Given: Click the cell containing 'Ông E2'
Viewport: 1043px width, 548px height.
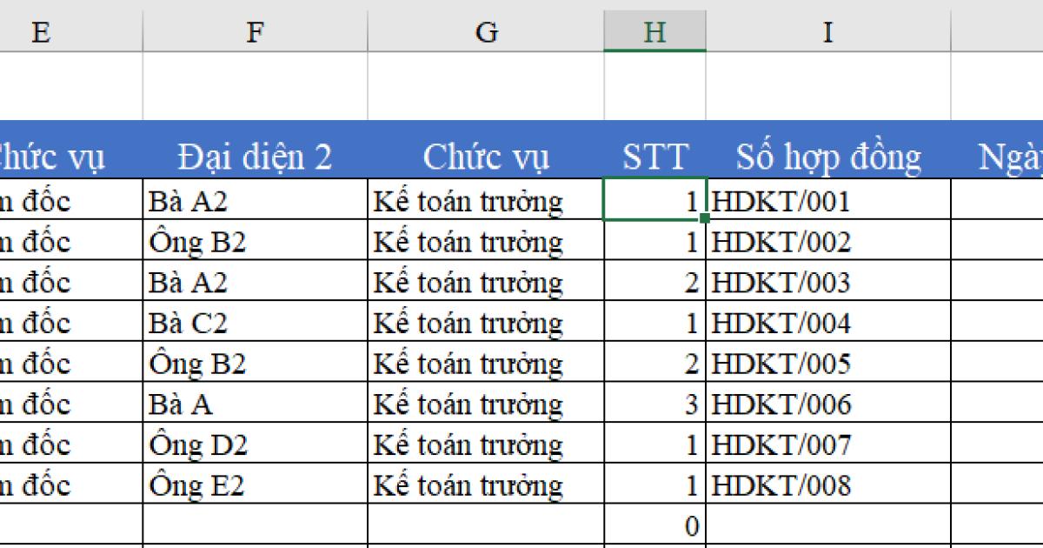Looking at the screenshot, I should 254,485.
